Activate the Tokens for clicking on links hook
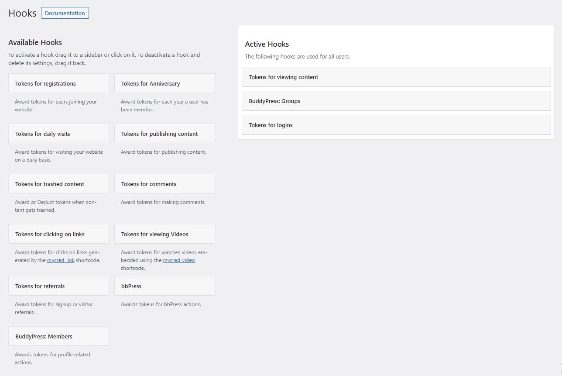The width and height of the screenshot is (562, 376). 59,234
